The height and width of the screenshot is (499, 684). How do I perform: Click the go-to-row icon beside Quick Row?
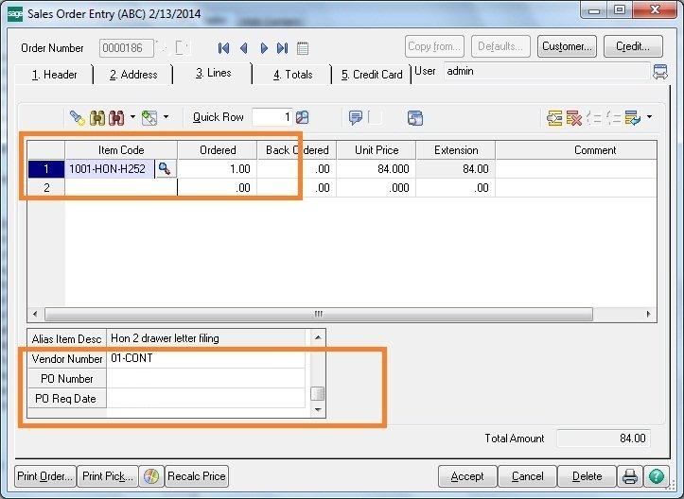pos(302,117)
